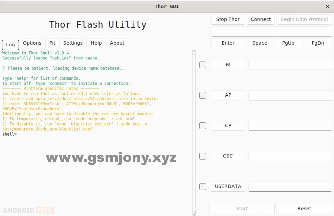Screen dimensions: 334x216
Task: Open the About tab
Action: pyautogui.click(x=117, y=43)
